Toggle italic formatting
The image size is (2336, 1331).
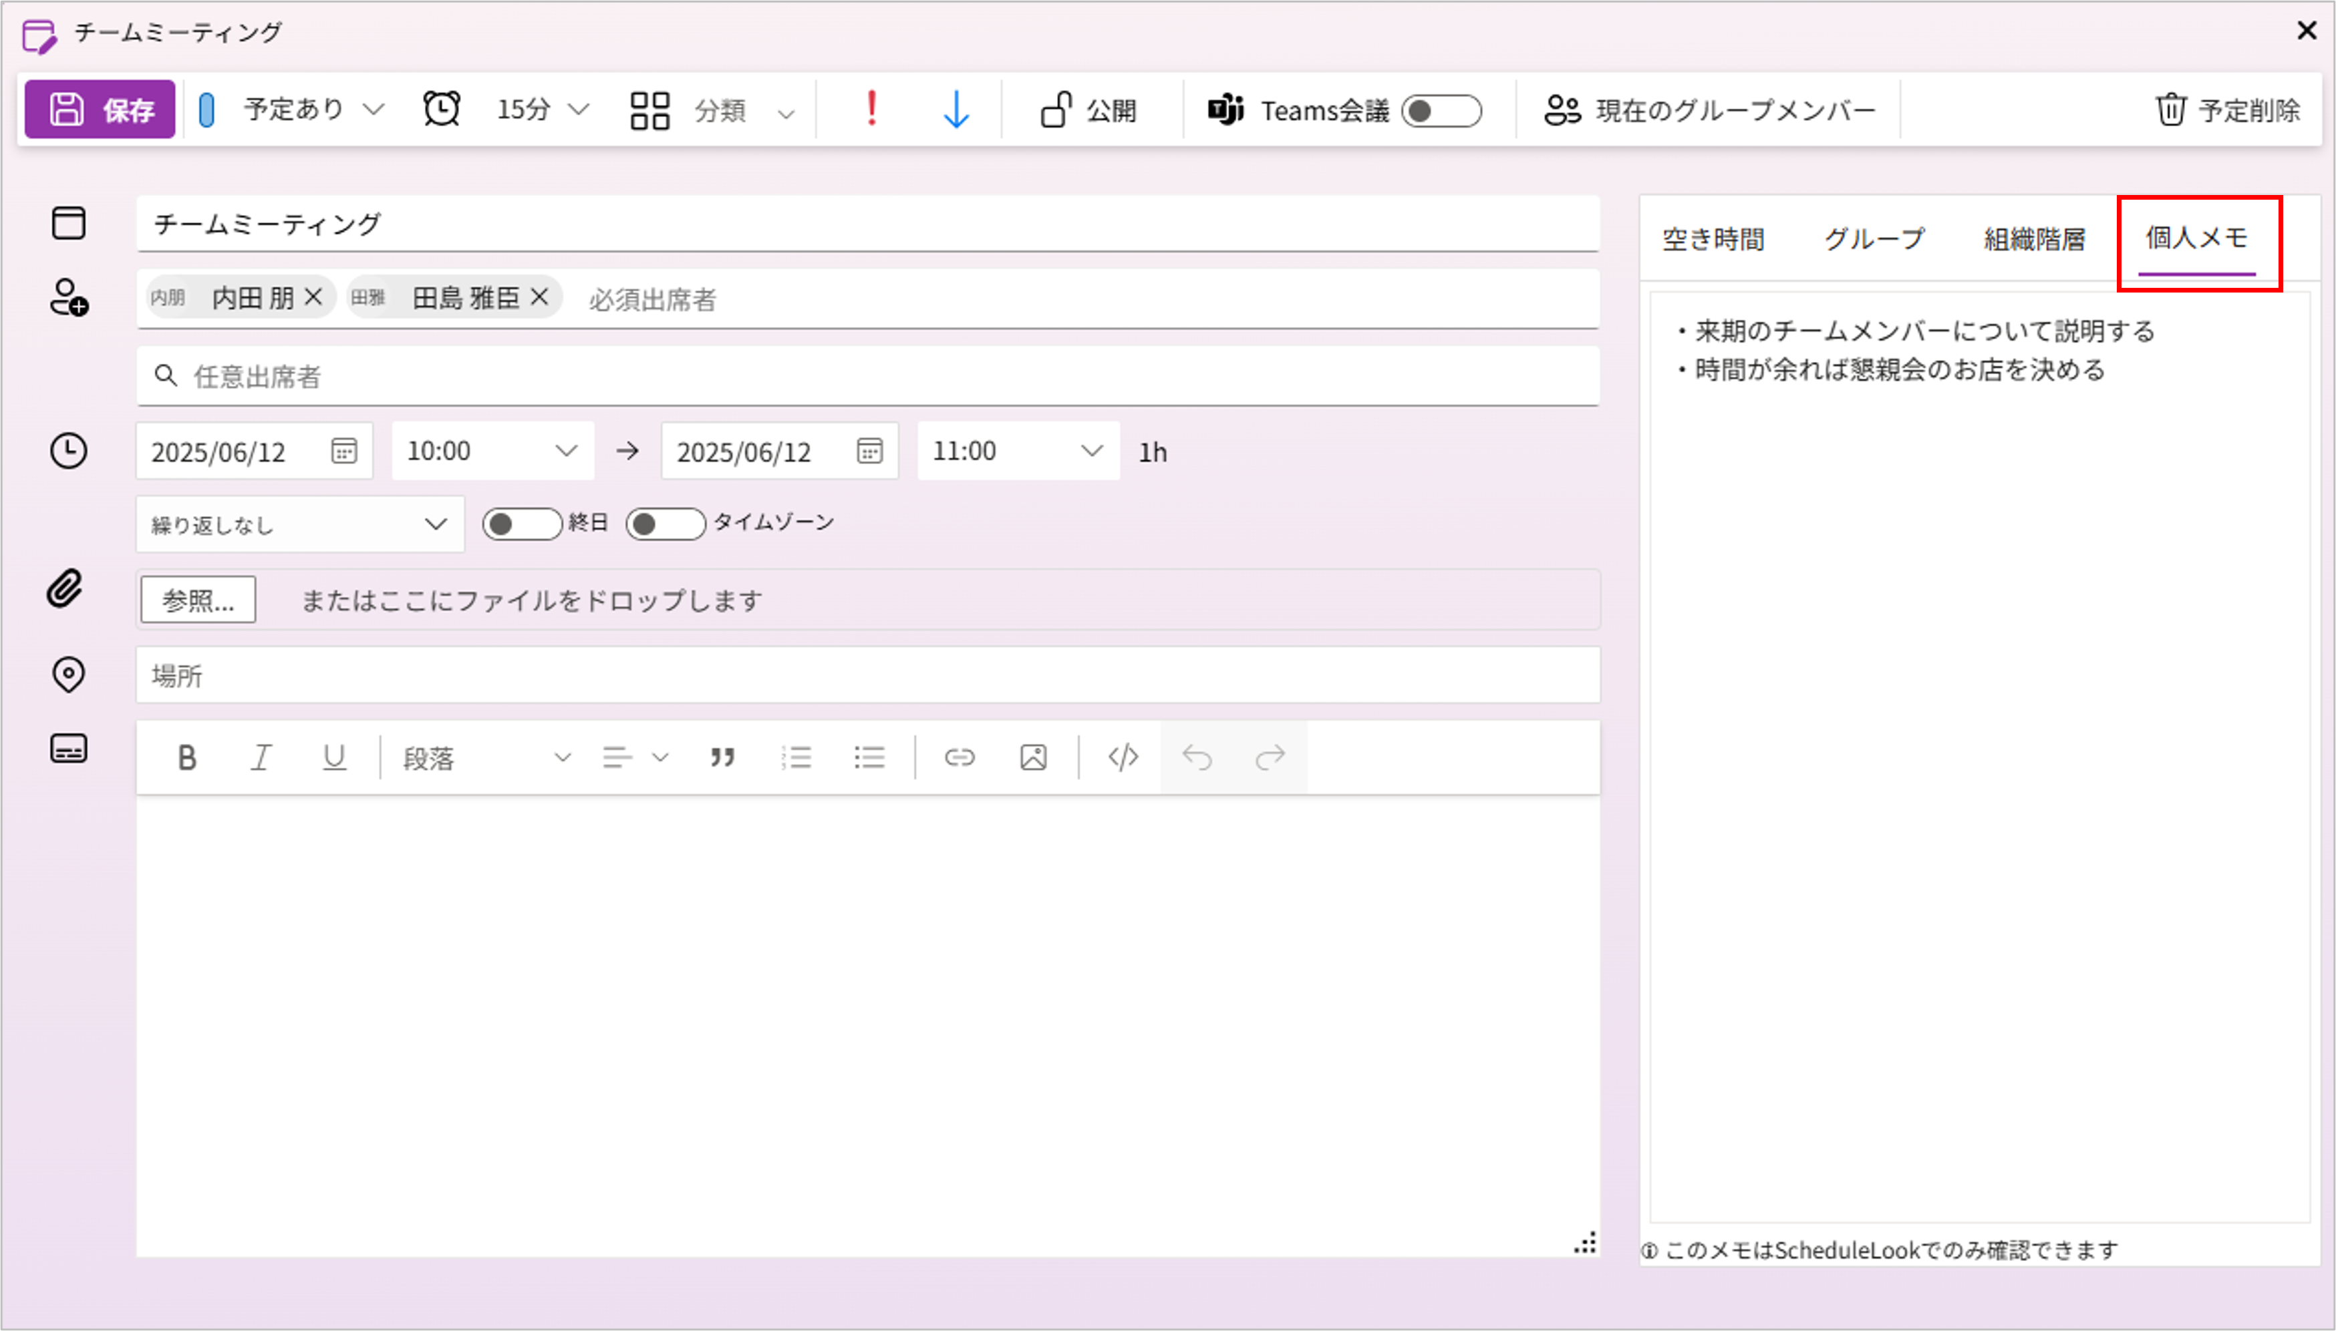pos(261,758)
